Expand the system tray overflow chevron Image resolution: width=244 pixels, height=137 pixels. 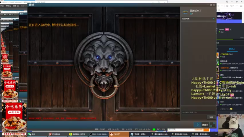(x=216, y=134)
